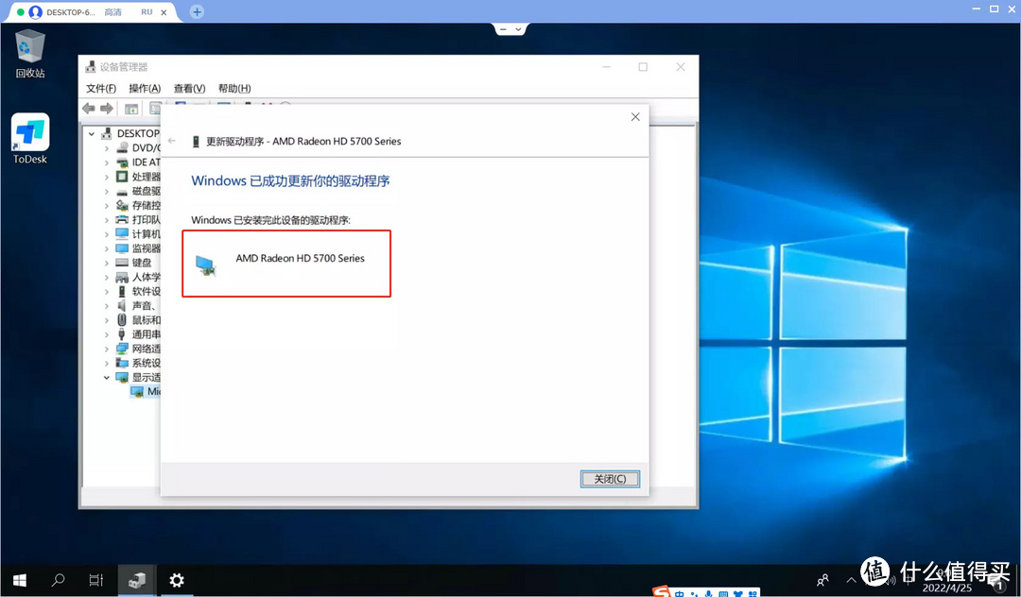Open the 回收站 Recycle Bin desktop icon
Viewport: 1021px width, 597px height.
click(30, 54)
